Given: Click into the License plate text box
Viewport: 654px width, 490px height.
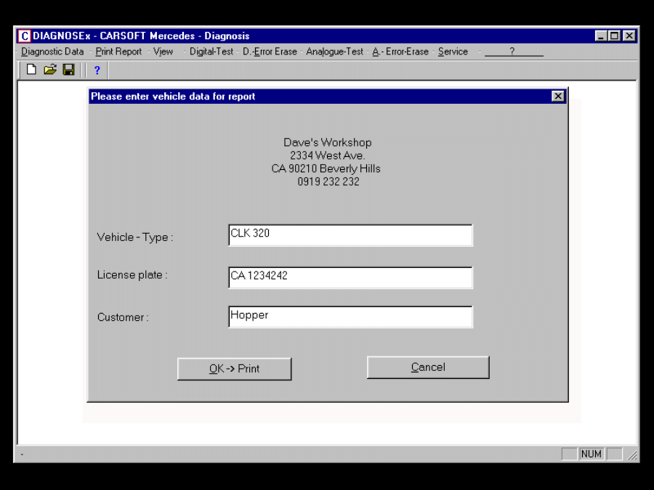Looking at the screenshot, I should coord(350,277).
